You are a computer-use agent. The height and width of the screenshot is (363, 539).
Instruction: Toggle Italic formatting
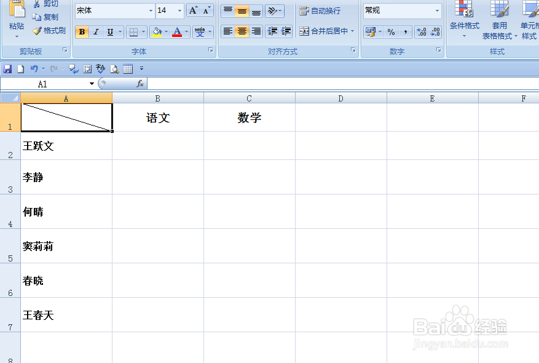(96, 32)
